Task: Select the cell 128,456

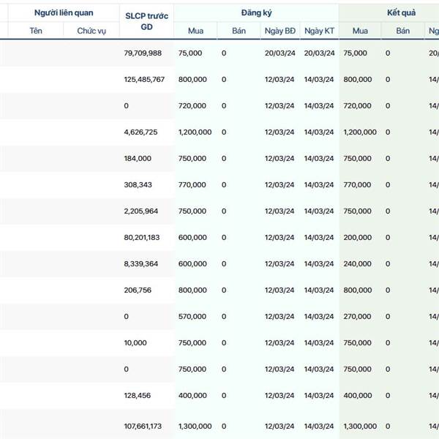Action: click(138, 395)
